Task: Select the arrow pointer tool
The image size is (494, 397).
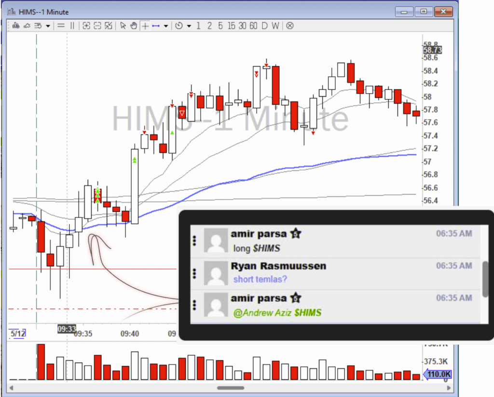Action: point(123,26)
